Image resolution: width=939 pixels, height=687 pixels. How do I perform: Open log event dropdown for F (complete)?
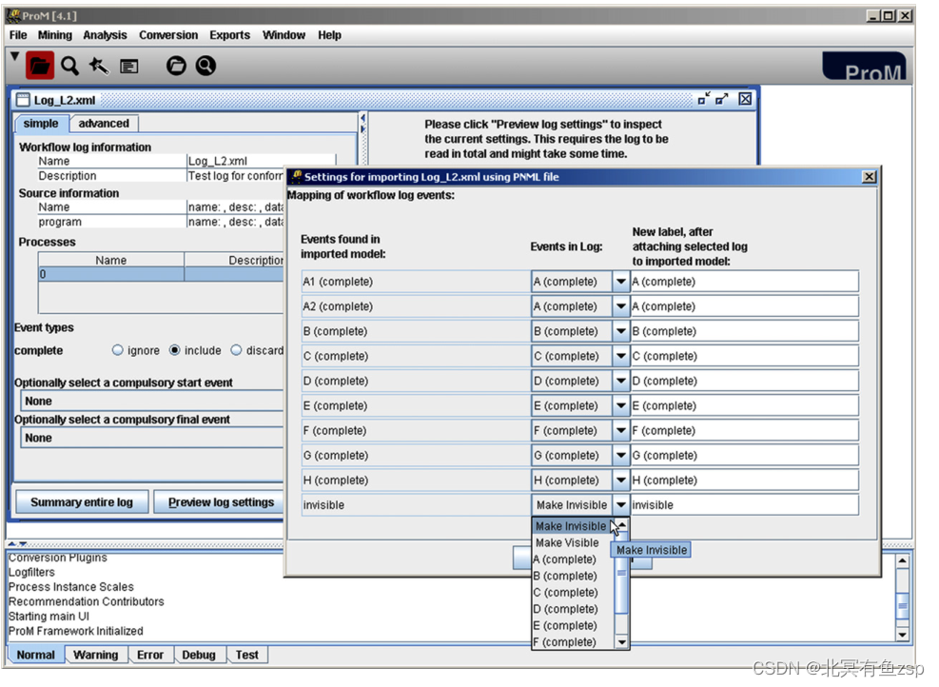point(620,431)
